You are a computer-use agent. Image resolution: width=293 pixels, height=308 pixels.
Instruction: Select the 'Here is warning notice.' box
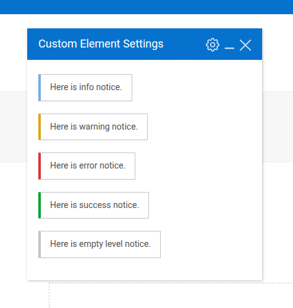(93, 127)
